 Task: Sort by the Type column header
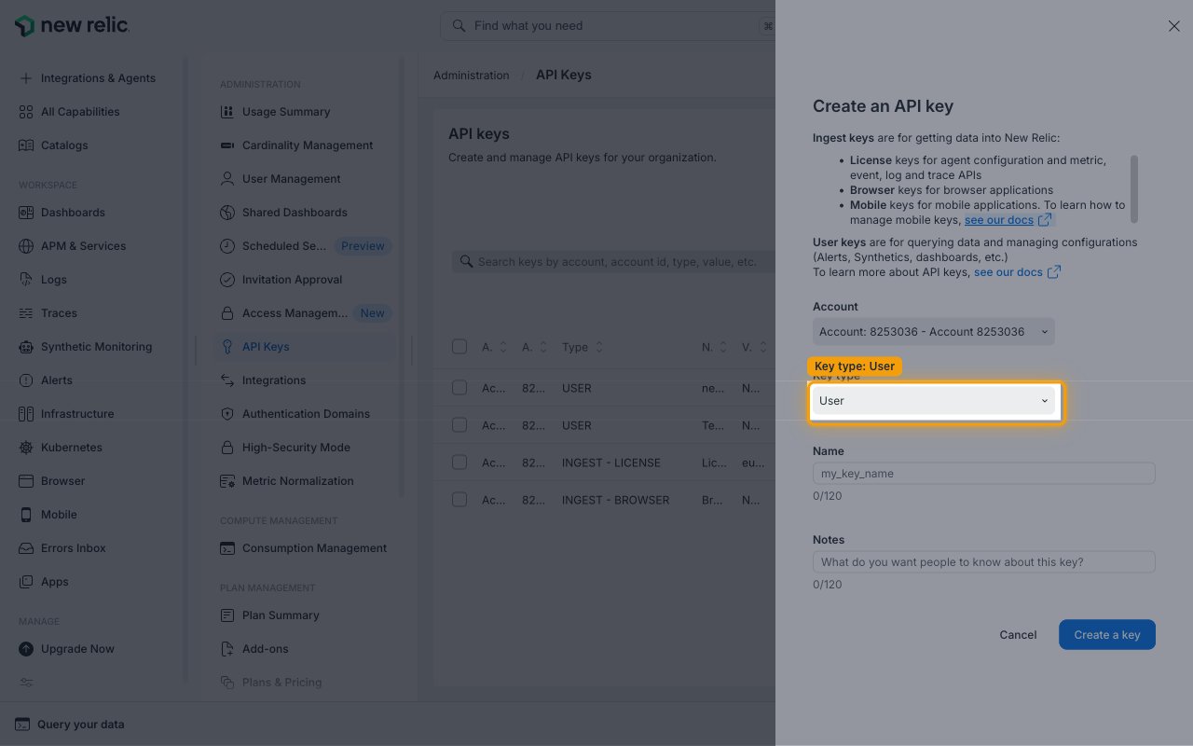(583, 347)
